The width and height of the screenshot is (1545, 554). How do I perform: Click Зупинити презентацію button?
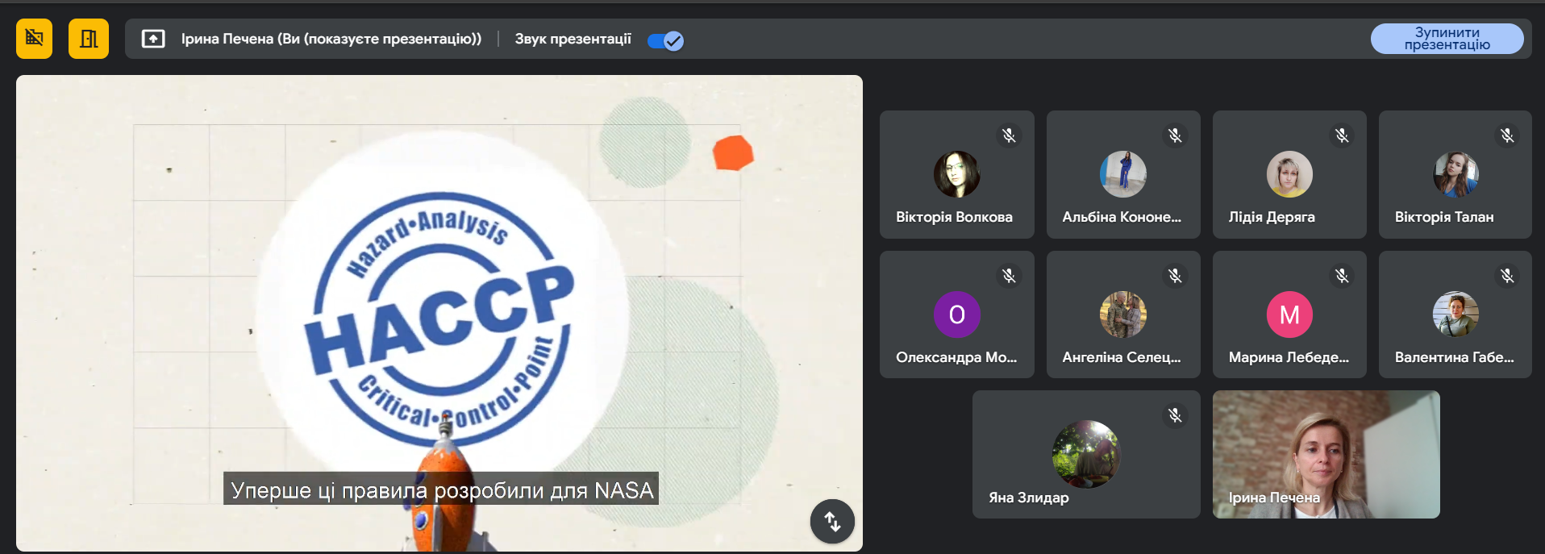[x=1447, y=39]
